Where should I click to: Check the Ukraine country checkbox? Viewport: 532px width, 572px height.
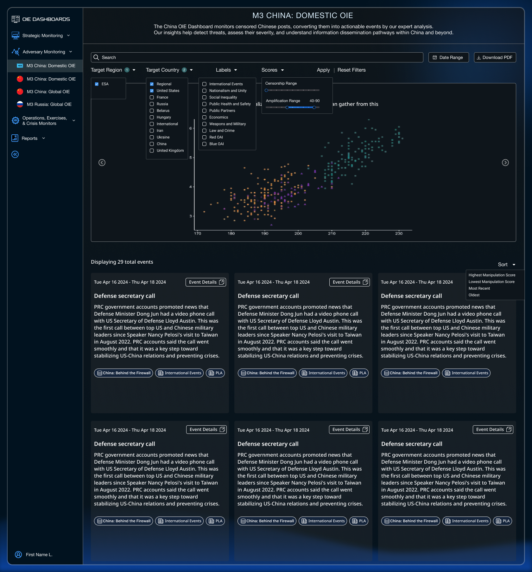coord(152,137)
